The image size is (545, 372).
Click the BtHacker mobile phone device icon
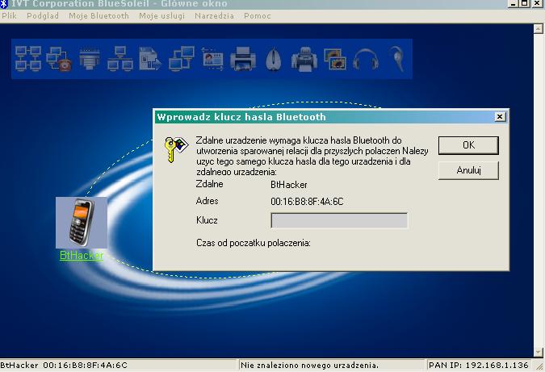(82, 223)
